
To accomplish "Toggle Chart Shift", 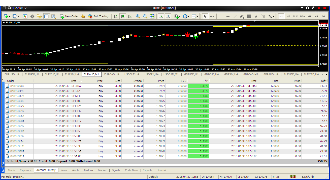I will point(168,16).
